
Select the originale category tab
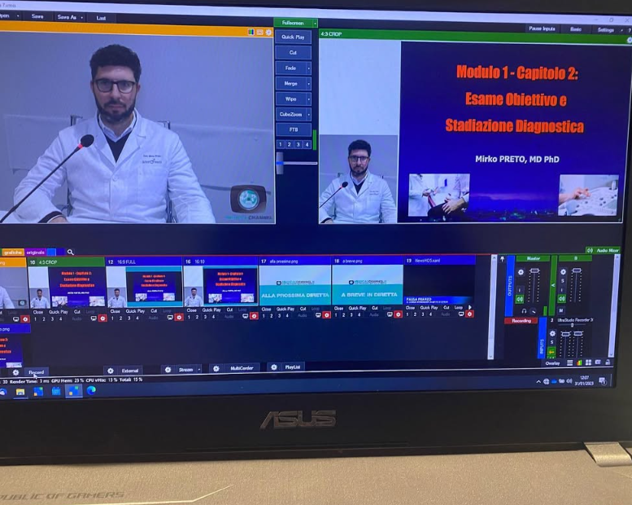point(35,253)
